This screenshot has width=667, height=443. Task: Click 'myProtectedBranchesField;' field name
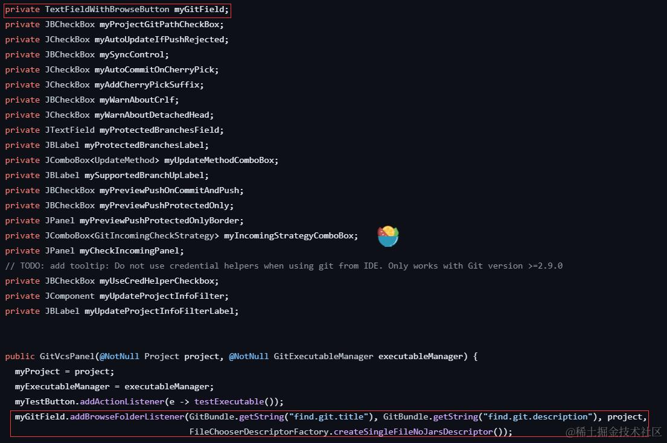pyautogui.click(x=161, y=130)
